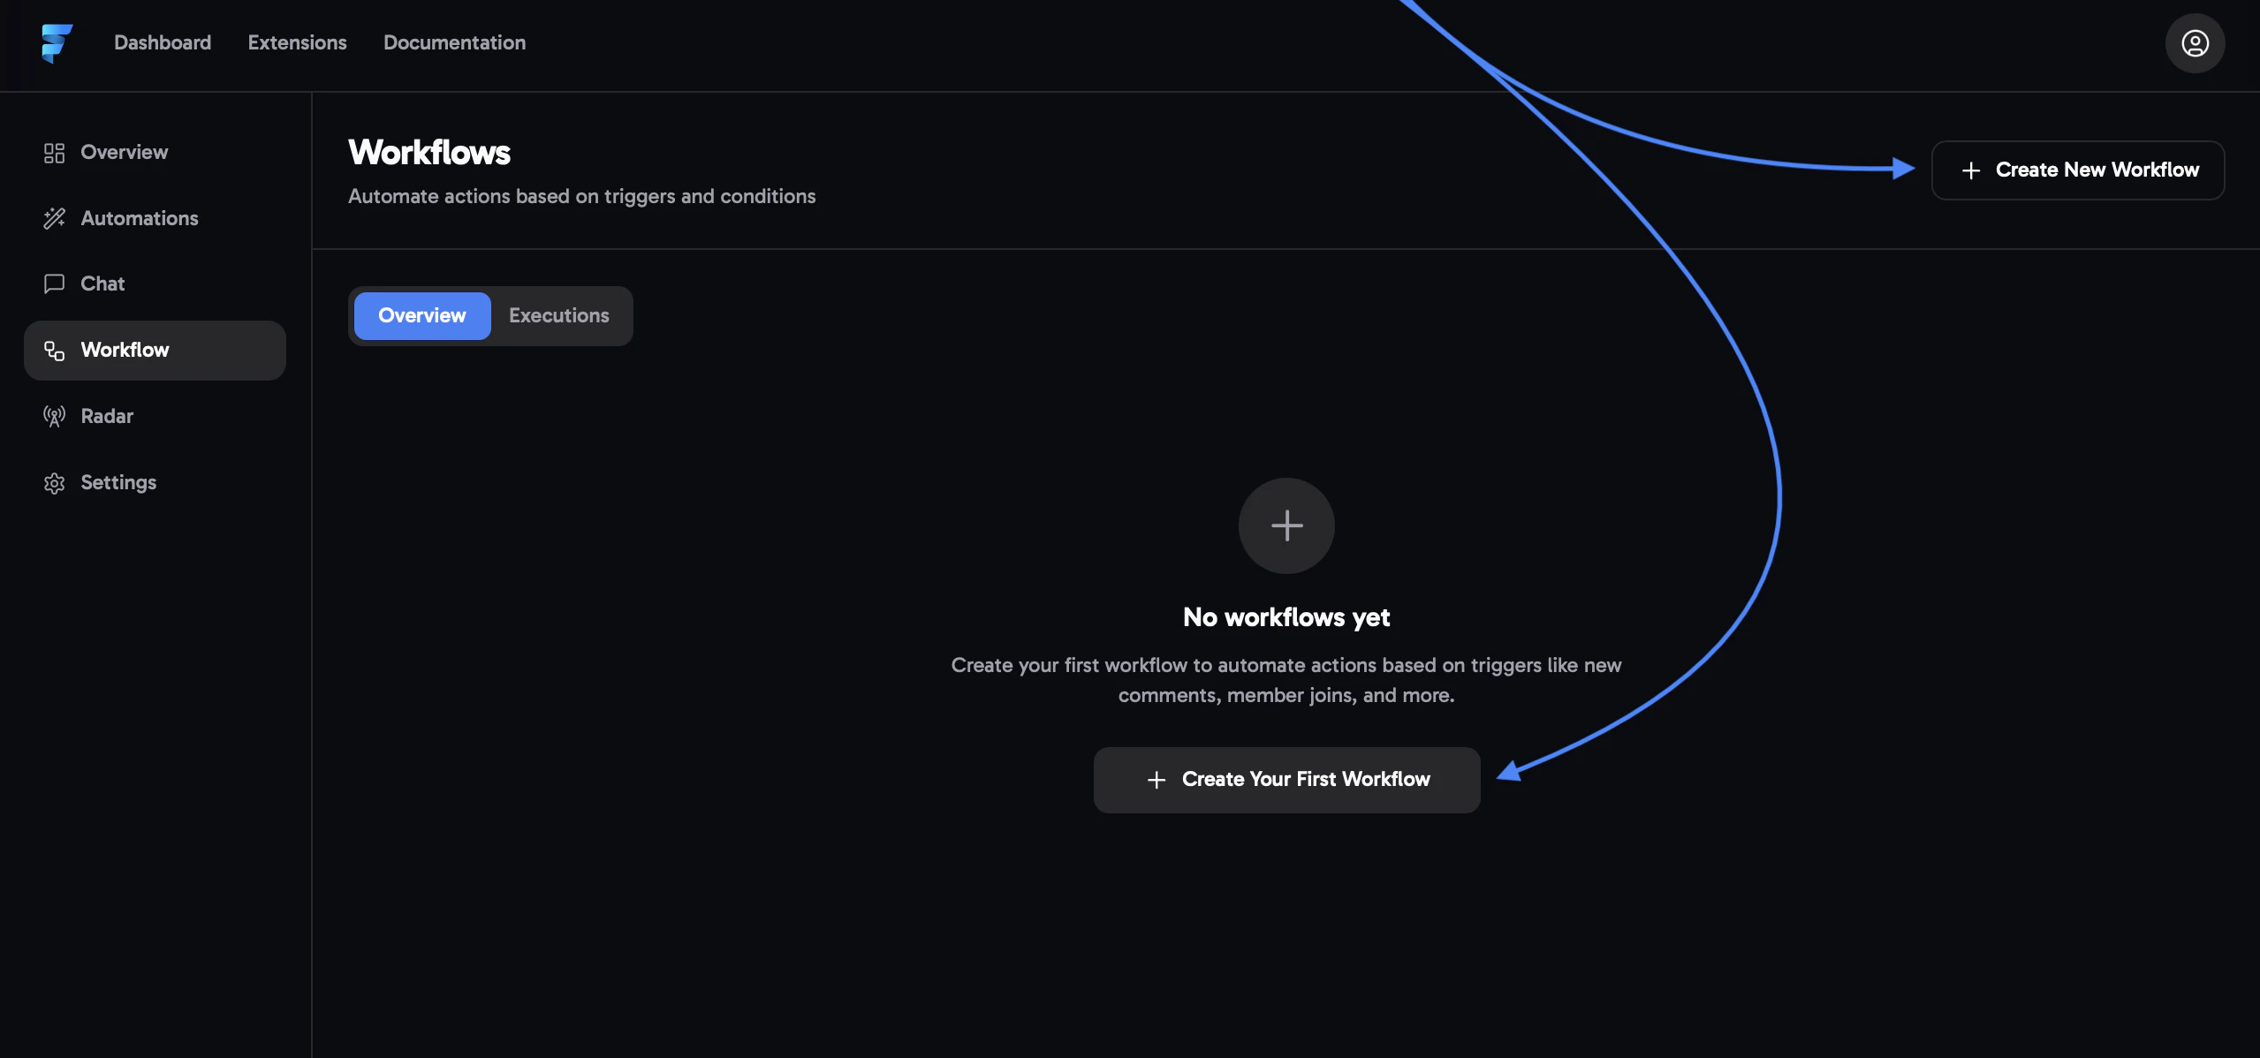Screen dimensions: 2260x1058
Task: Select the Overview icon in the sidebar
Action: pos(54,152)
